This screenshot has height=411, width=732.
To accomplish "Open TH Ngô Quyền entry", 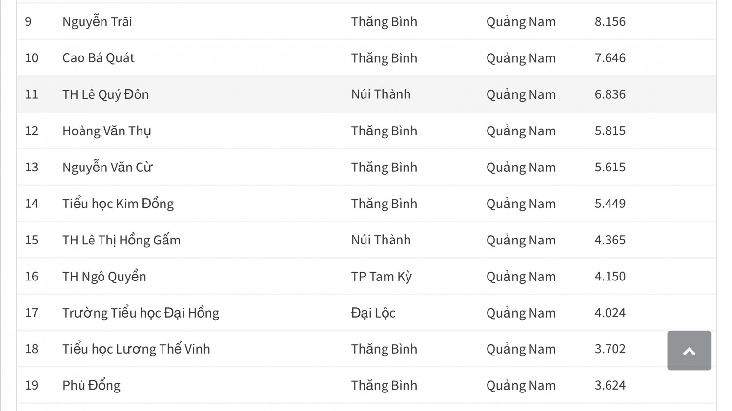I will (104, 277).
